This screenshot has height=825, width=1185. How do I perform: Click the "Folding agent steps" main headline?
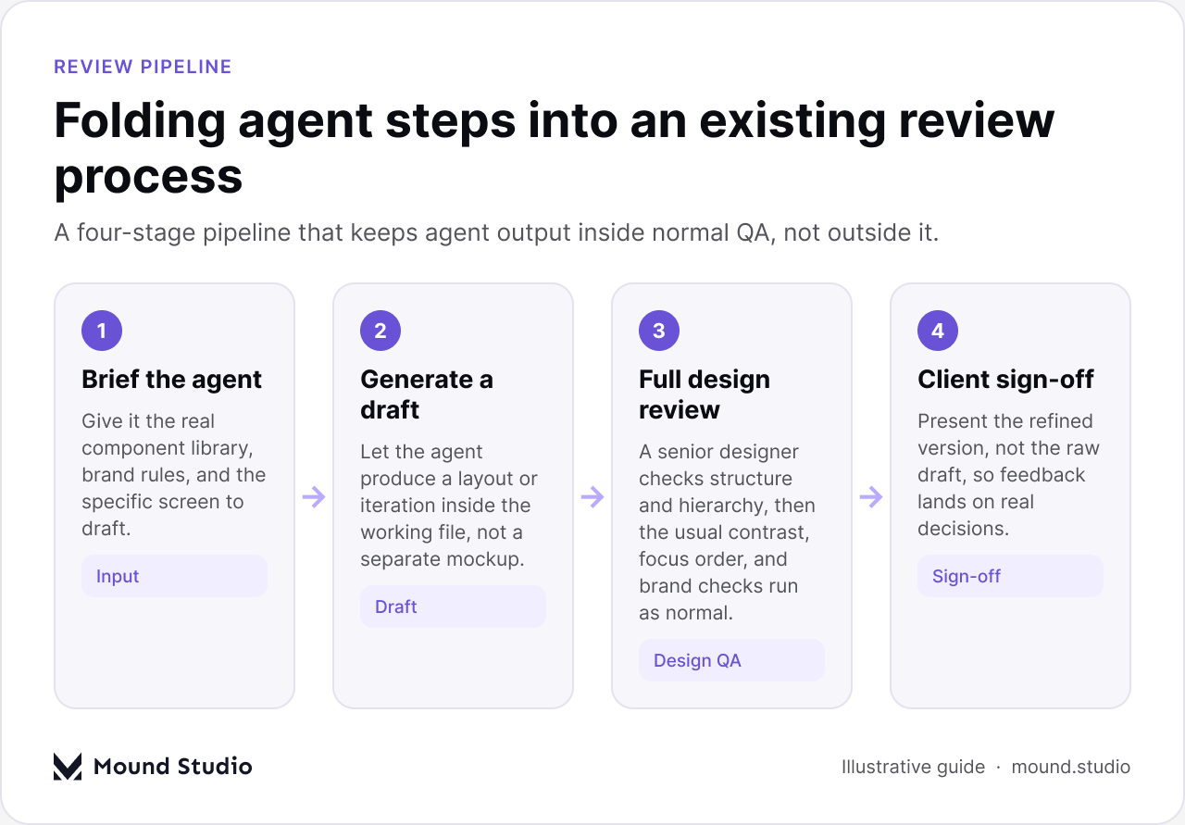point(555,147)
